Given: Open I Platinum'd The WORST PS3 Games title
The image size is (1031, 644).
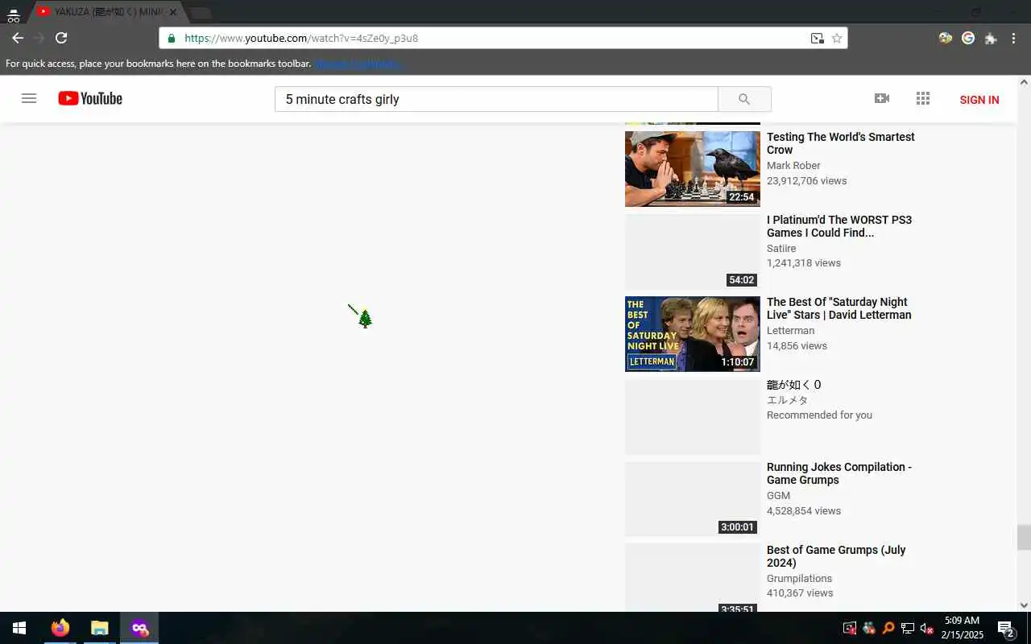Looking at the screenshot, I should pyautogui.click(x=839, y=226).
